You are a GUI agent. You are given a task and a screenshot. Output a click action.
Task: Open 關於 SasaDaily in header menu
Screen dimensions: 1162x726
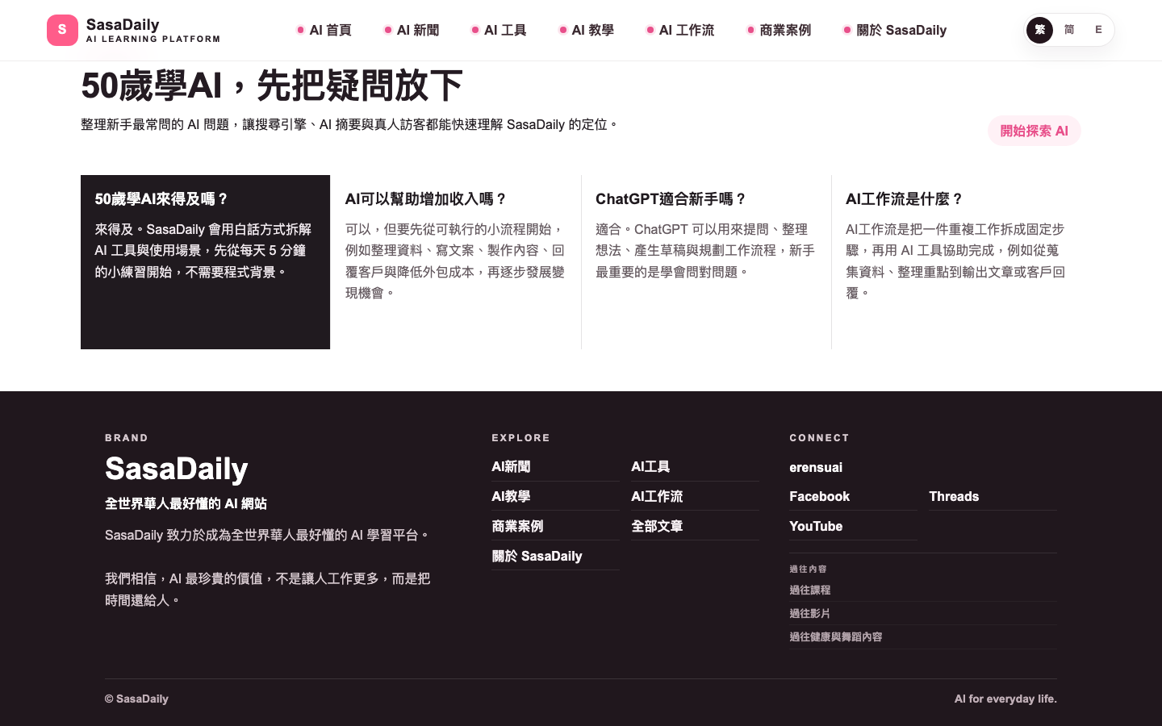click(x=895, y=30)
